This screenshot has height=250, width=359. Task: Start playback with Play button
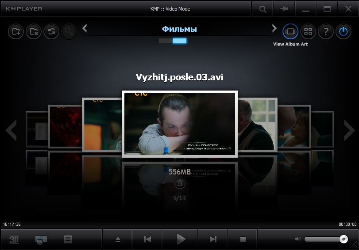click(180, 239)
